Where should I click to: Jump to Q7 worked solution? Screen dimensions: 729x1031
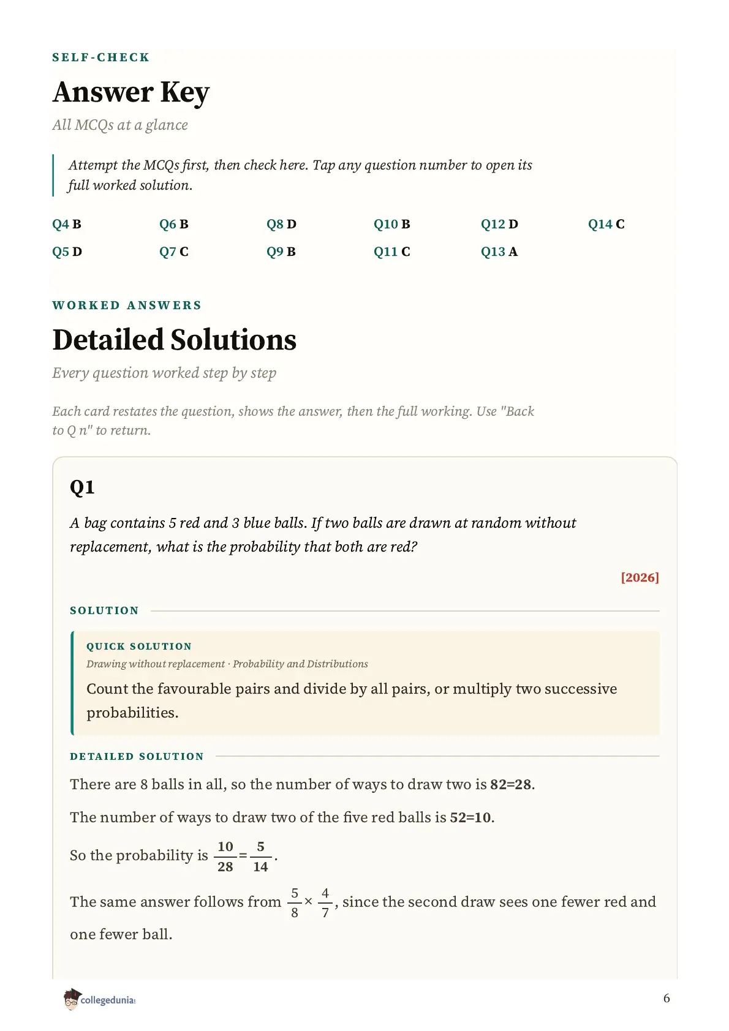point(173,252)
